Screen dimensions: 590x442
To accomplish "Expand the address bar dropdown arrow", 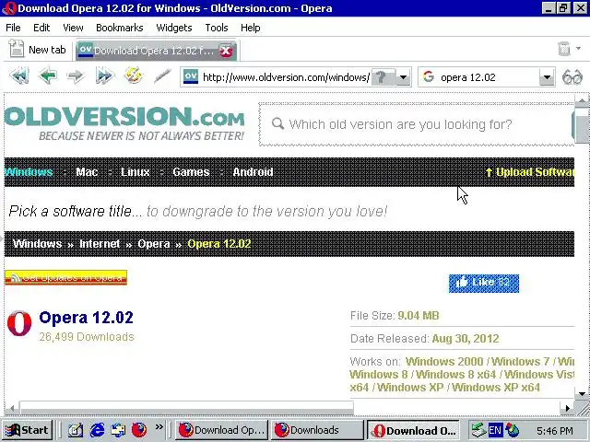I will pyautogui.click(x=404, y=77).
